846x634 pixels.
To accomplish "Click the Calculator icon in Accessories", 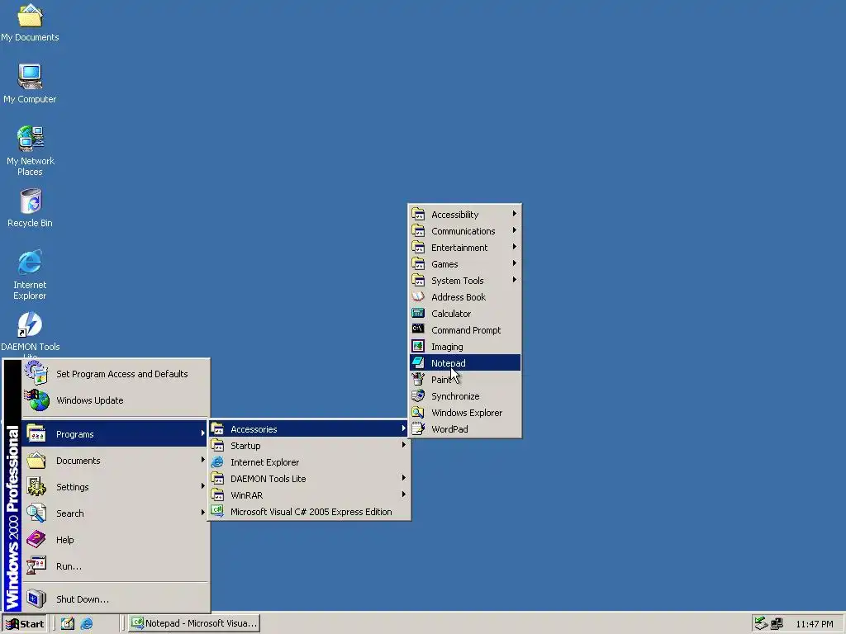I will click(418, 313).
